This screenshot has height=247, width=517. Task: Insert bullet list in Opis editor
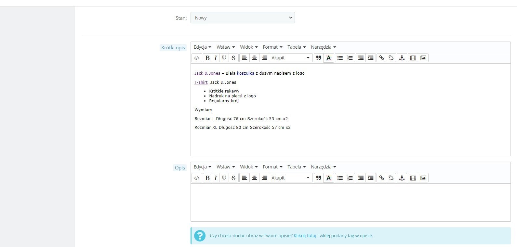point(340,178)
